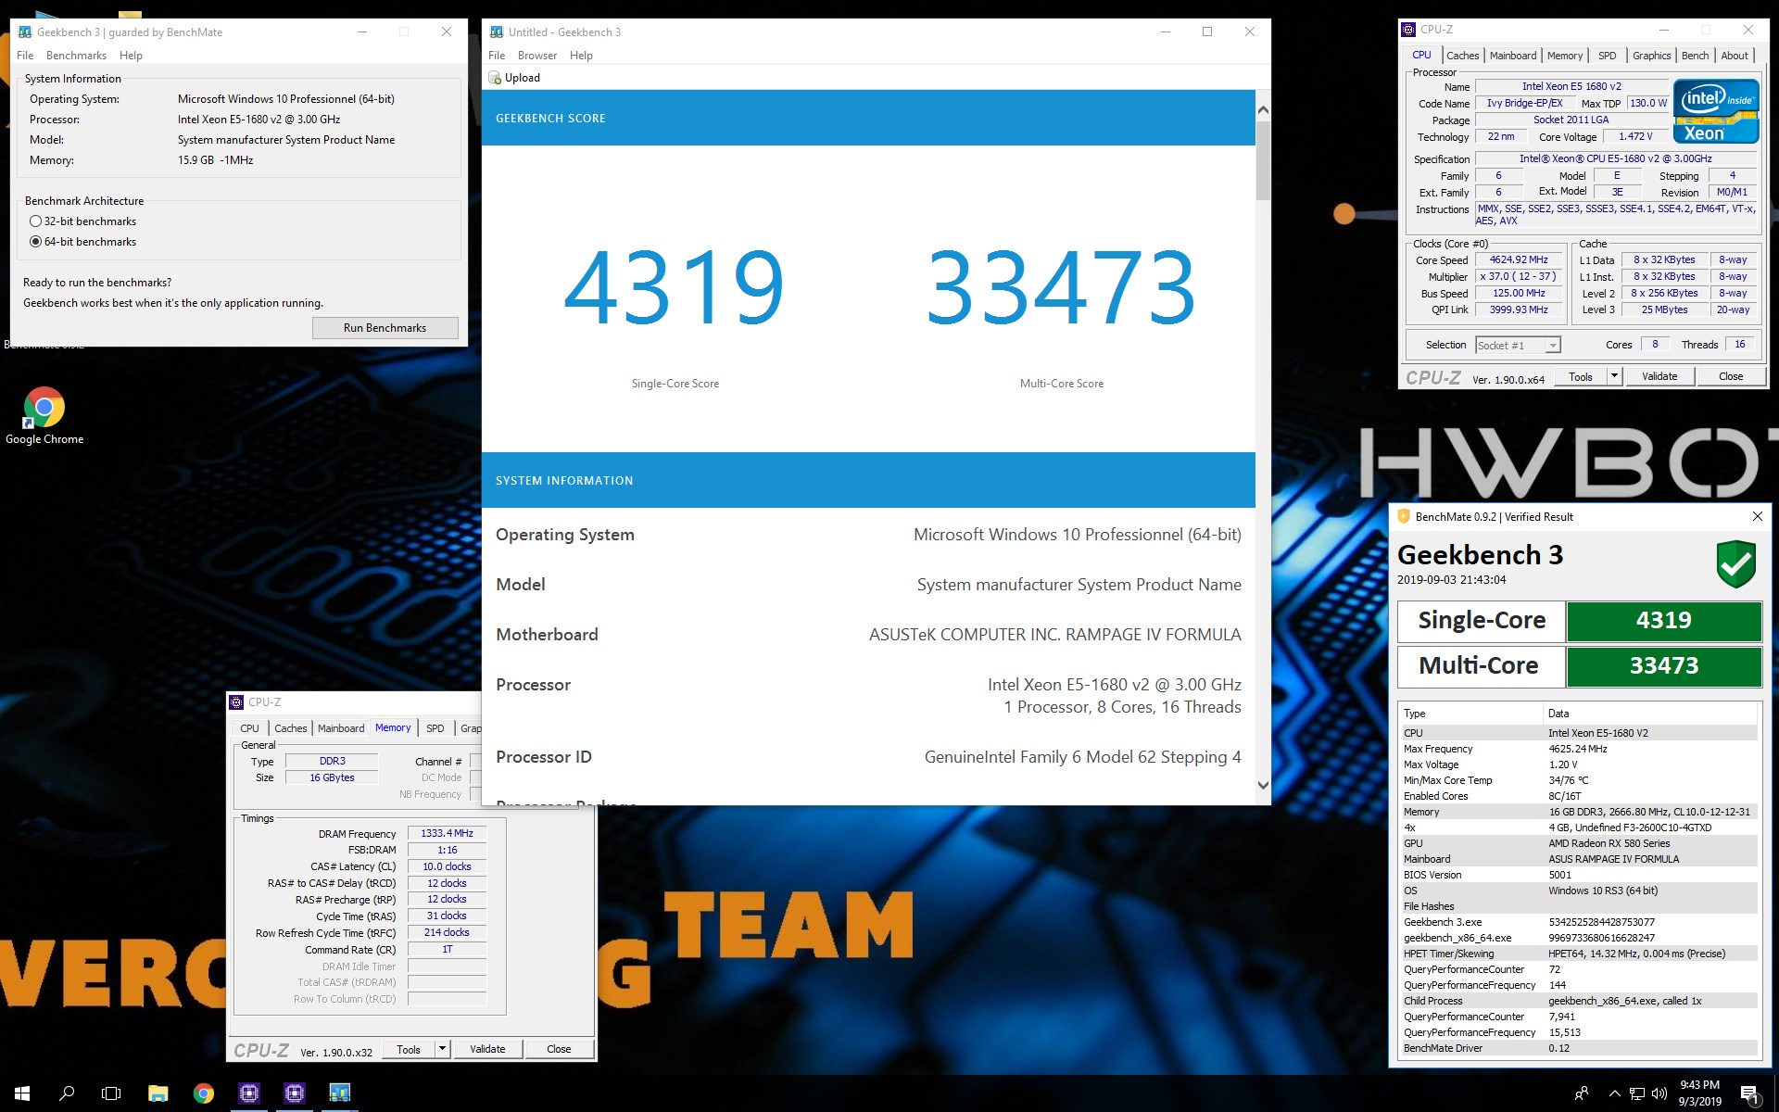Click the Upload icon in Geekbench 3 results
1779x1112 pixels.
[x=495, y=78]
